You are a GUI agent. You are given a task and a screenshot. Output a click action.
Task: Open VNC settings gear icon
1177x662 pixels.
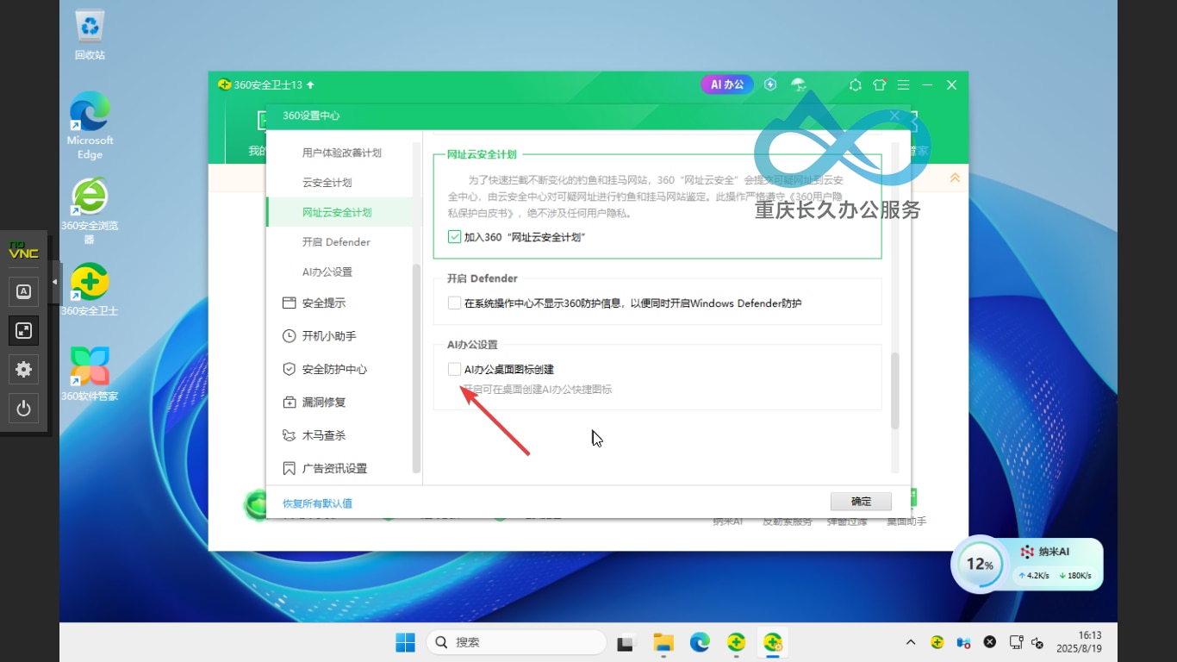point(23,369)
